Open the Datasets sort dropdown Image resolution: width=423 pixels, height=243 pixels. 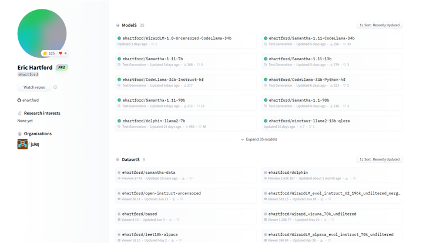[380, 159]
